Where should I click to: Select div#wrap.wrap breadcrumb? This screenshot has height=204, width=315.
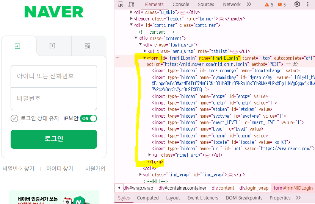(x=138, y=188)
